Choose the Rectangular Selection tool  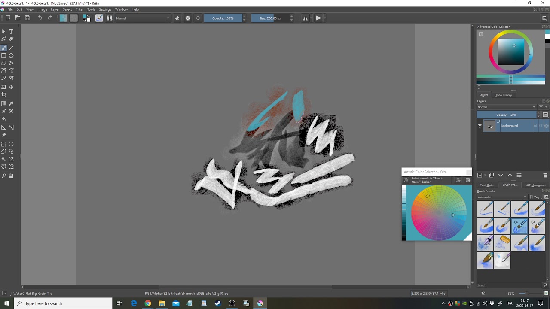[x=4, y=144]
